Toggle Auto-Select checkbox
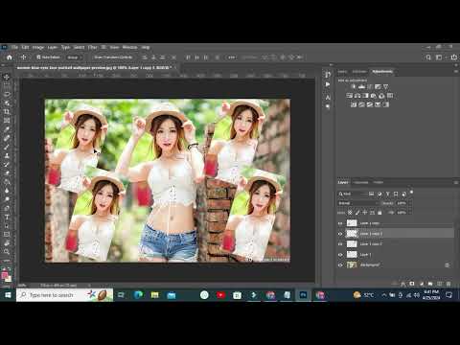 coord(38,57)
